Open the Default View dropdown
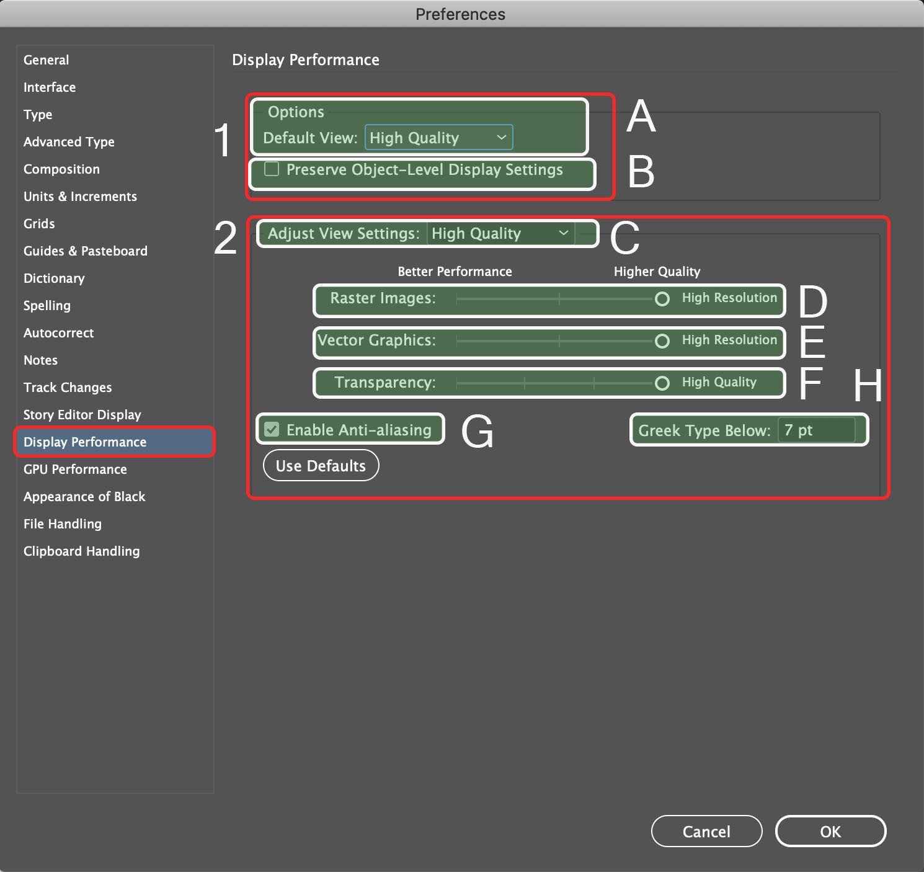 (x=438, y=138)
